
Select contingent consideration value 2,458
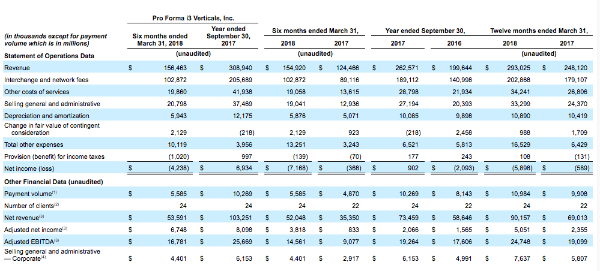click(464, 133)
